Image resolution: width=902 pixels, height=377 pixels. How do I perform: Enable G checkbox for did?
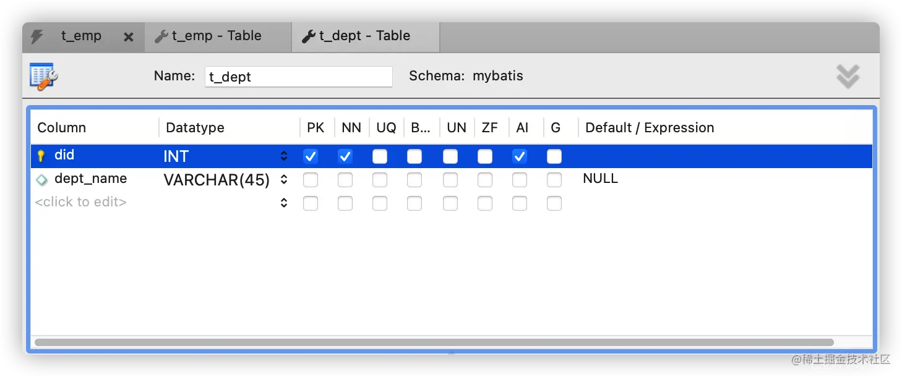tap(554, 156)
